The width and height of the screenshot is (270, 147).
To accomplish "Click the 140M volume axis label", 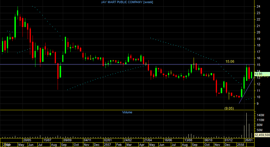I will click(261, 115).
